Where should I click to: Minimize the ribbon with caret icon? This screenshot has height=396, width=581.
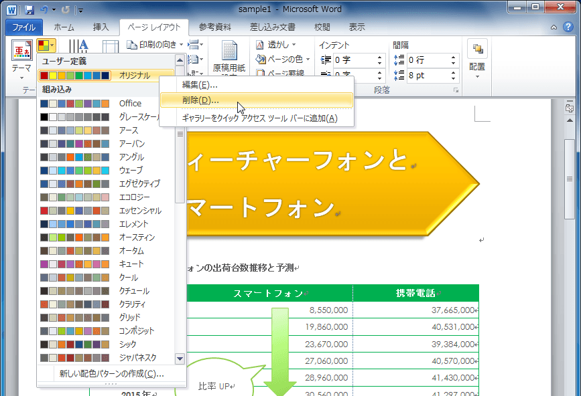point(554,27)
